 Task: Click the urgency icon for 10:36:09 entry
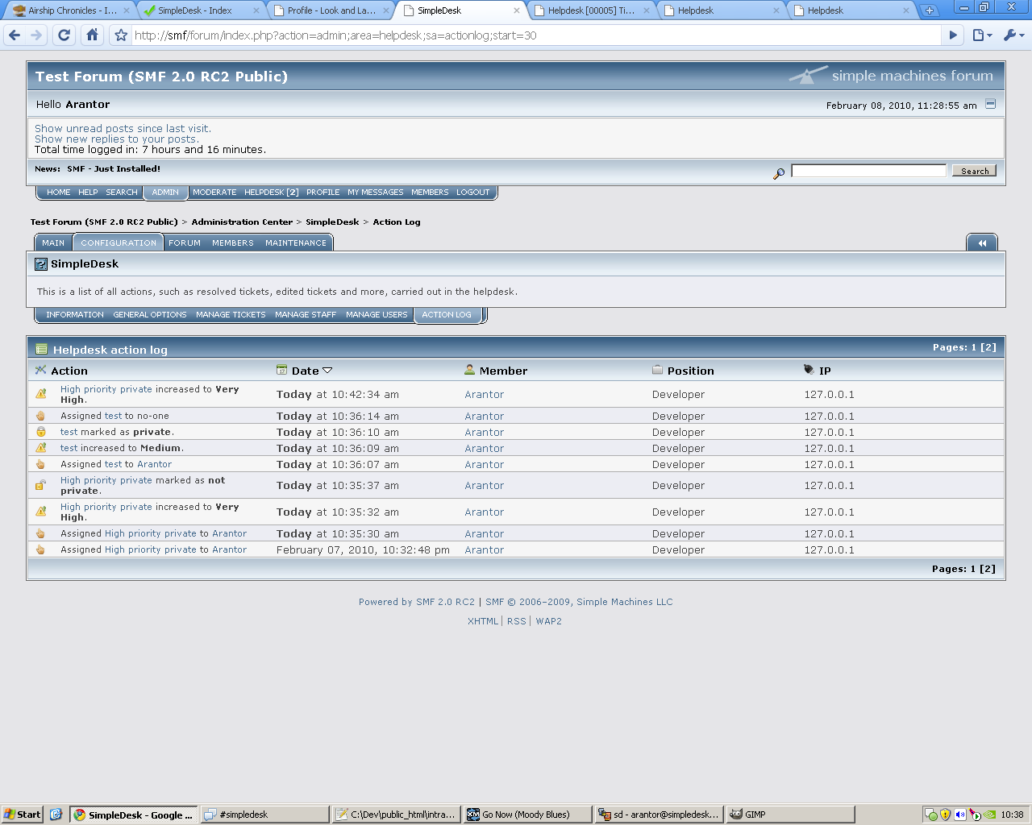tap(41, 448)
